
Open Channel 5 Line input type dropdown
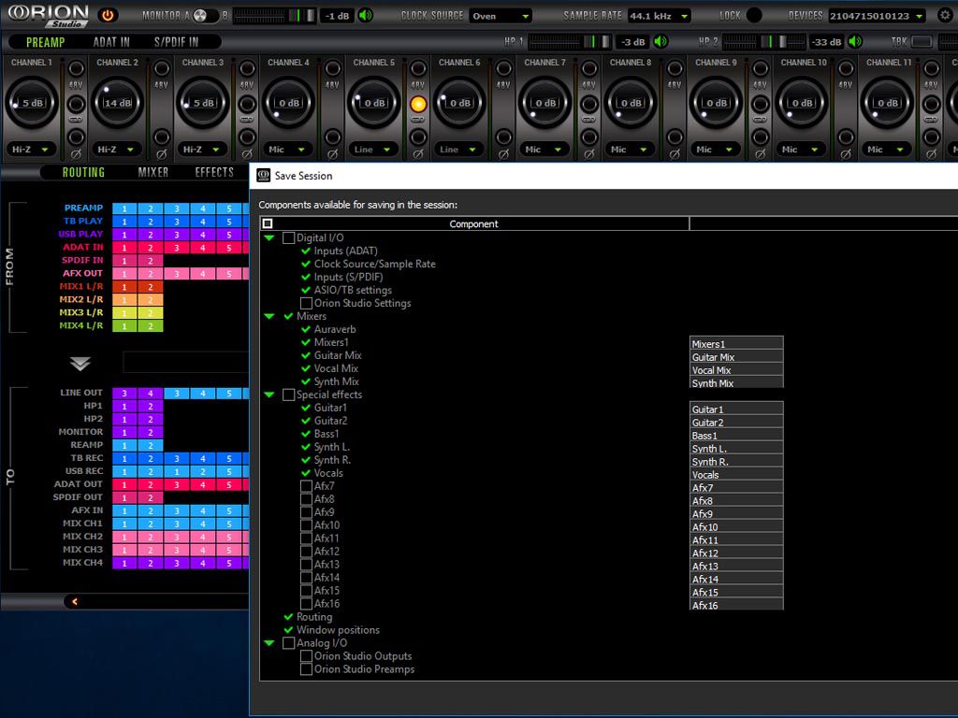point(373,149)
